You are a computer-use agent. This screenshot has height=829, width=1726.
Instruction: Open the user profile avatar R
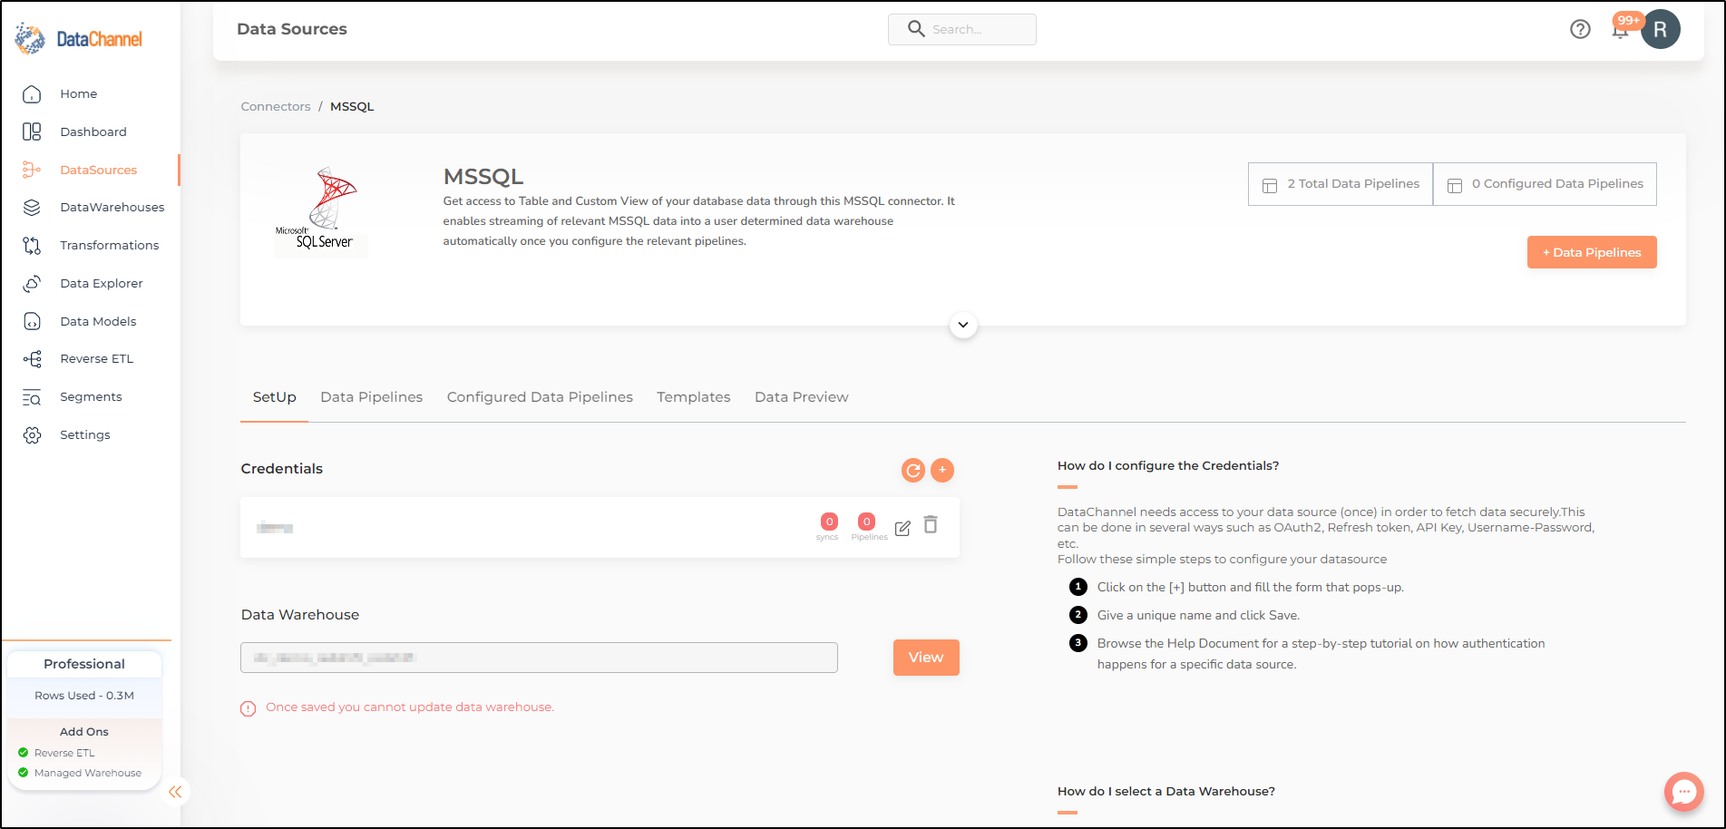1661,29
